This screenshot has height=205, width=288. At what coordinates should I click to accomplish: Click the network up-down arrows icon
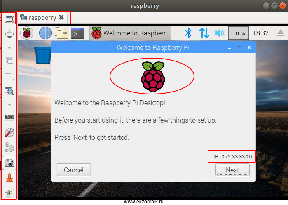point(204,33)
